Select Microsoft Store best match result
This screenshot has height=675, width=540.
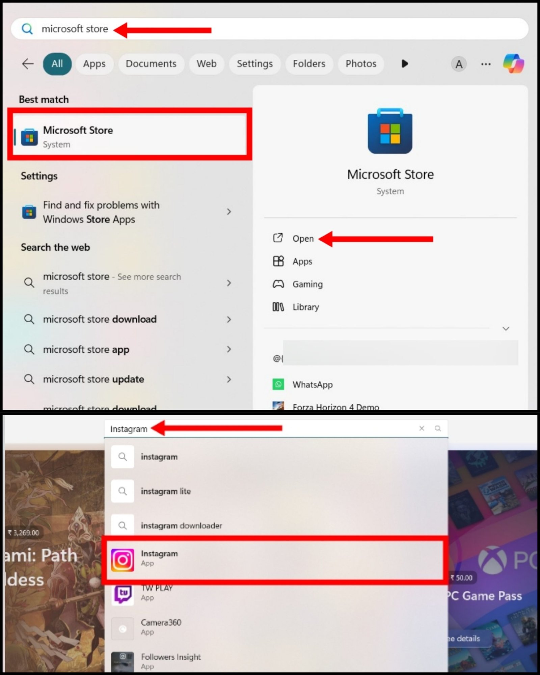coord(130,135)
